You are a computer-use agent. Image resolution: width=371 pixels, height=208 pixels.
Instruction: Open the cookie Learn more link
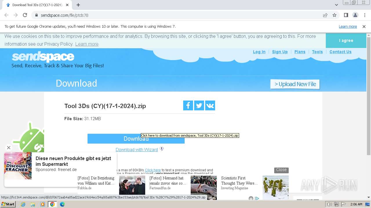click(x=87, y=44)
